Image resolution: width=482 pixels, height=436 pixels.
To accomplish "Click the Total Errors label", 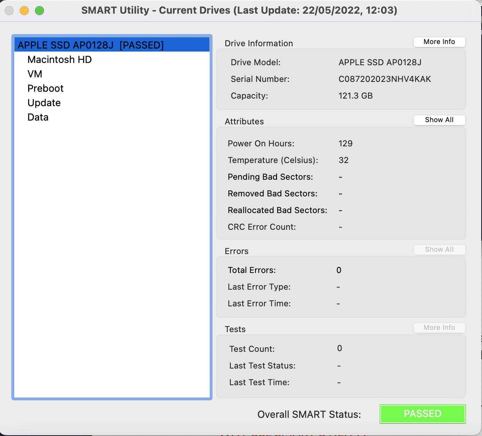I will [252, 270].
